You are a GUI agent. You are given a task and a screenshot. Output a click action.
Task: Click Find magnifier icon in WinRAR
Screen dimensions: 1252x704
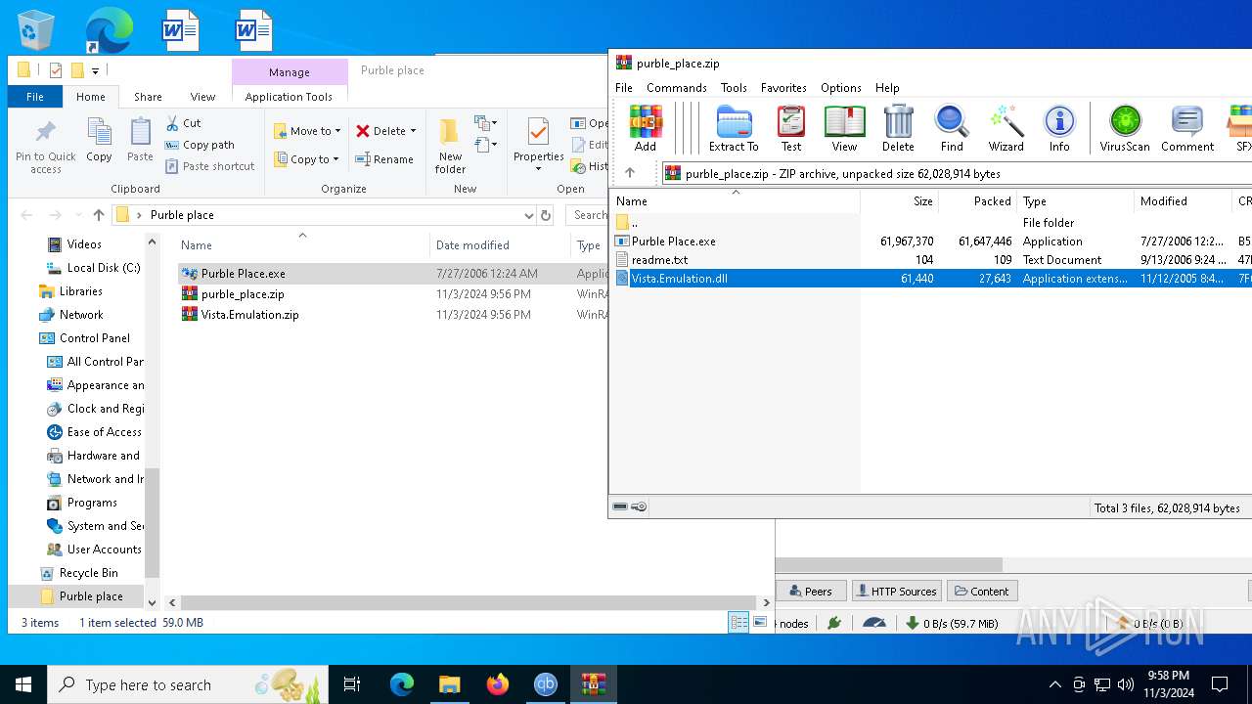point(952,129)
